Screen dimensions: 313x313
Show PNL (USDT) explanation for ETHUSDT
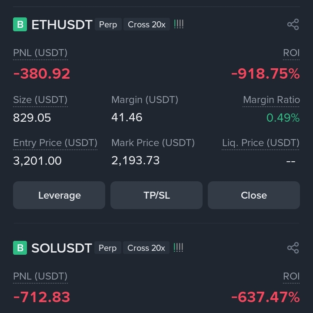pyautogui.click(x=40, y=53)
